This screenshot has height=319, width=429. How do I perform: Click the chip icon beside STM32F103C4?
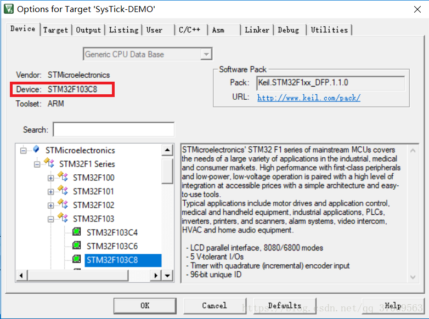tap(77, 231)
